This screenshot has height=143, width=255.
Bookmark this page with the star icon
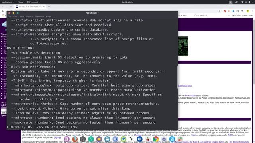click(x=220, y=11)
